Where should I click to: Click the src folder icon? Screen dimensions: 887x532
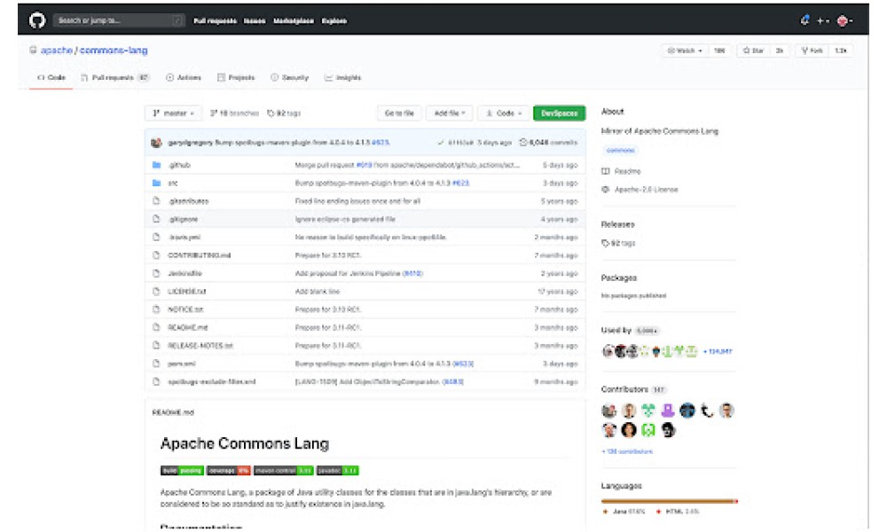(x=157, y=184)
